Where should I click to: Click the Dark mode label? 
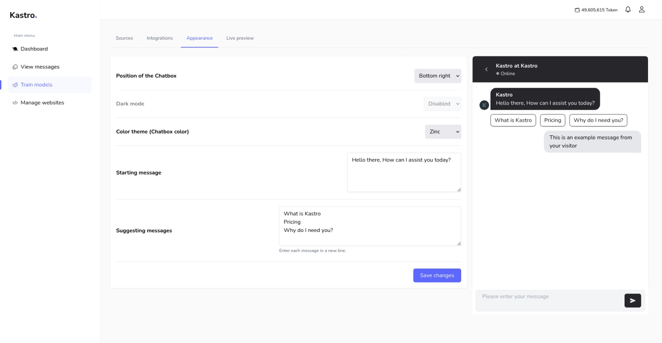click(130, 104)
